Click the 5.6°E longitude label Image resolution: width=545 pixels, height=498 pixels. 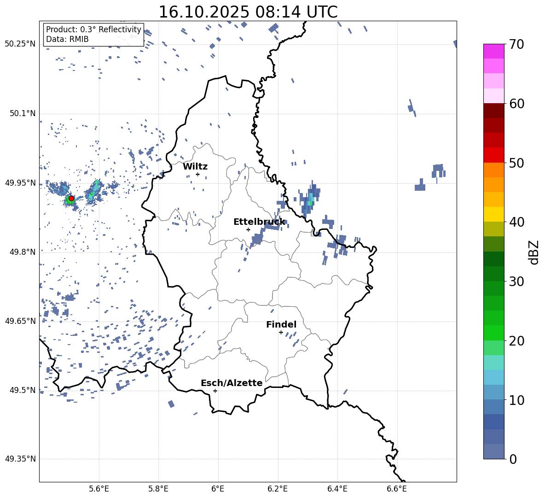click(x=99, y=489)
